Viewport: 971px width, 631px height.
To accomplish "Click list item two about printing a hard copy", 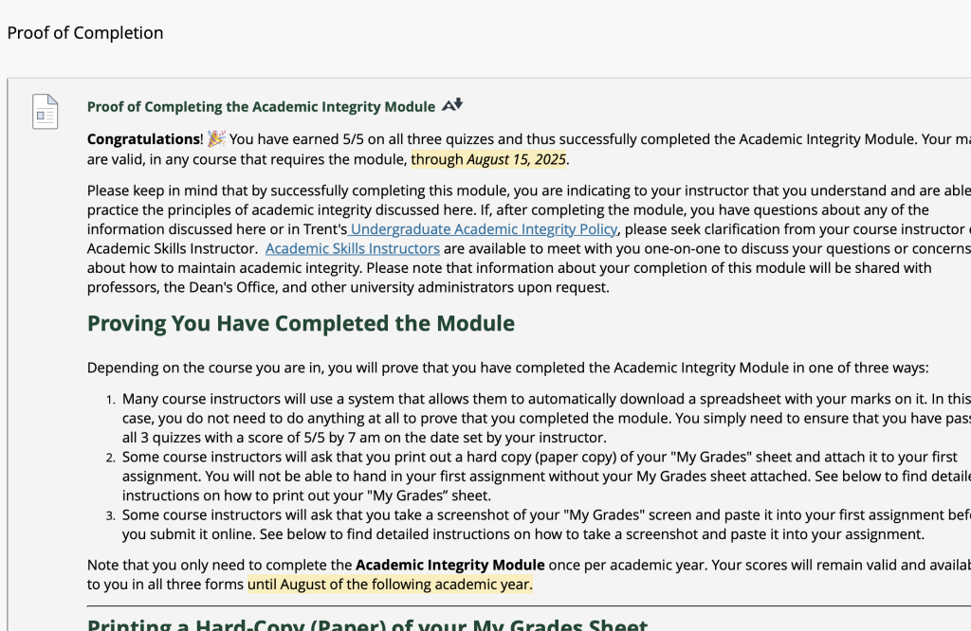I will click(546, 477).
